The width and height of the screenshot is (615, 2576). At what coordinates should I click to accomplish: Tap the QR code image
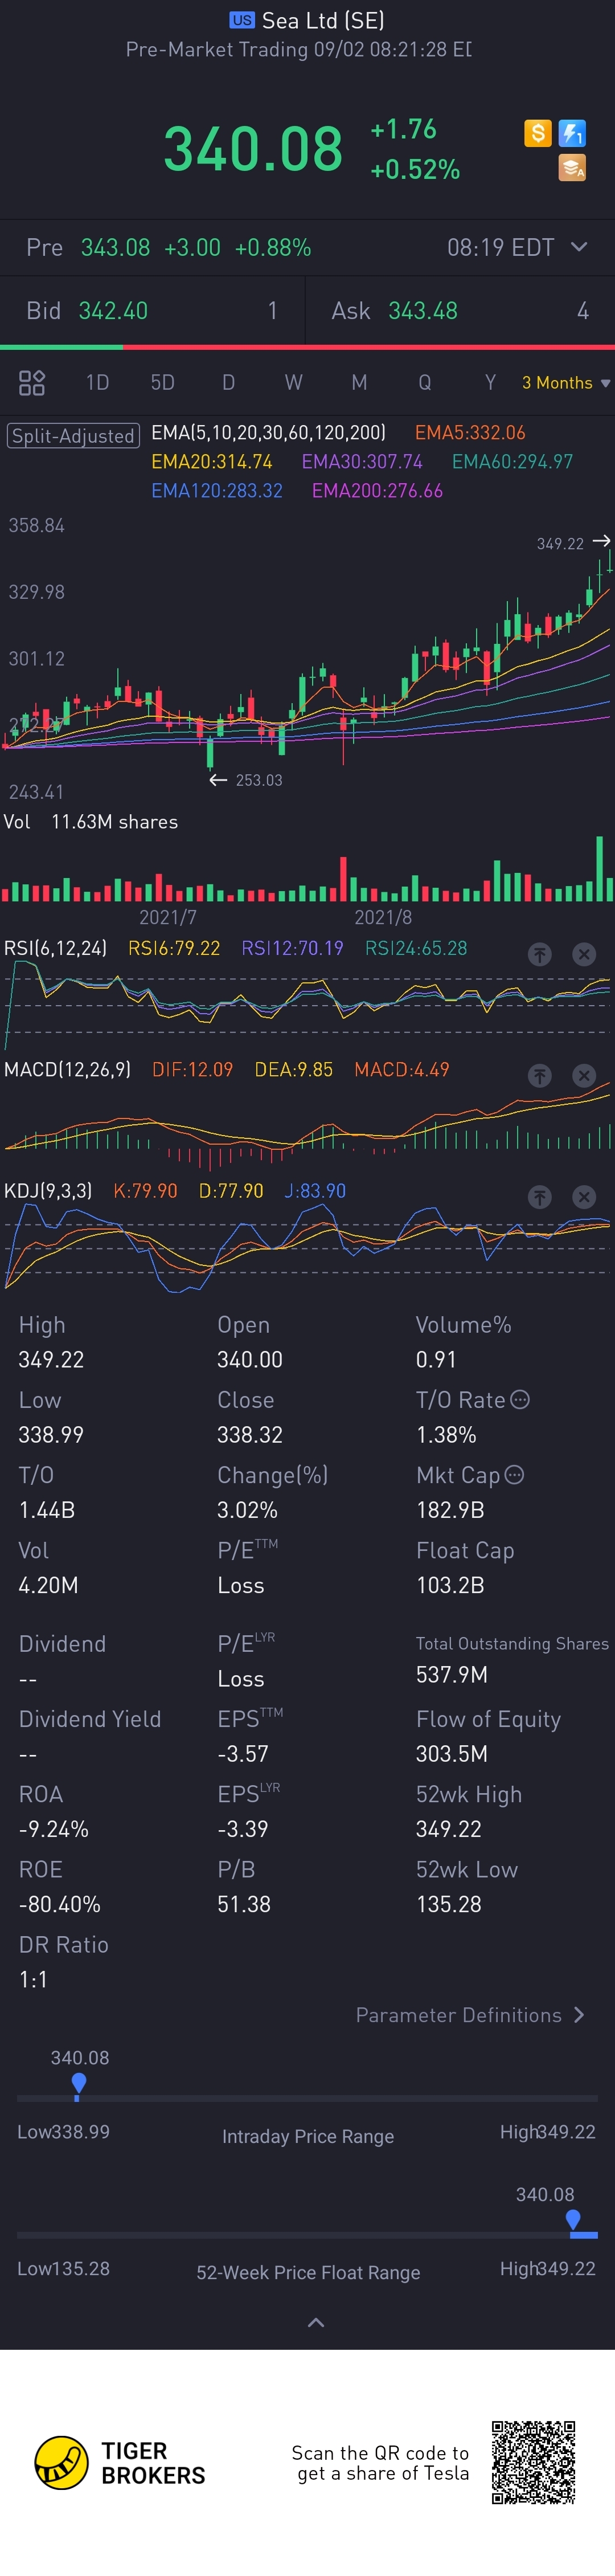coord(534,2462)
